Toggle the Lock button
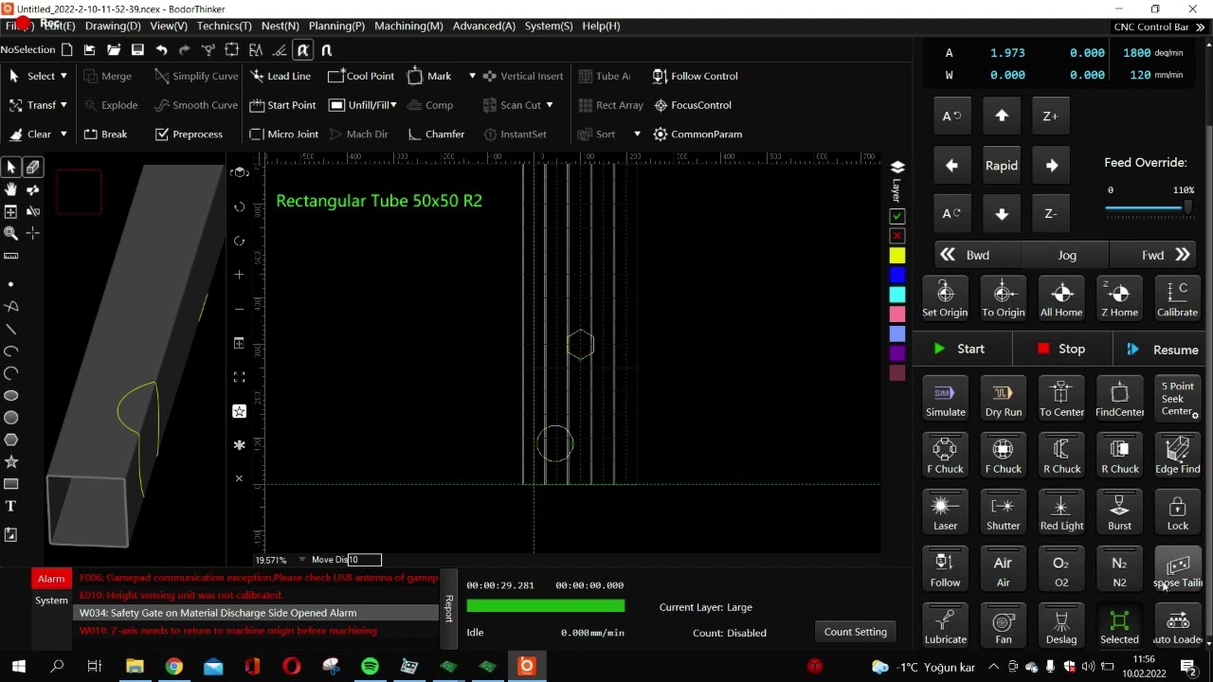This screenshot has width=1213, height=682. click(x=1177, y=511)
